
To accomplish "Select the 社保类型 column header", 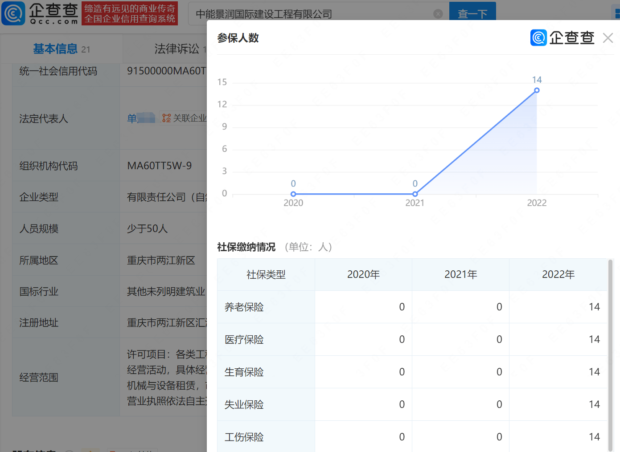I will click(x=266, y=275).
